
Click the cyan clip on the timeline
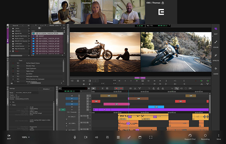(x=156, y=107)
